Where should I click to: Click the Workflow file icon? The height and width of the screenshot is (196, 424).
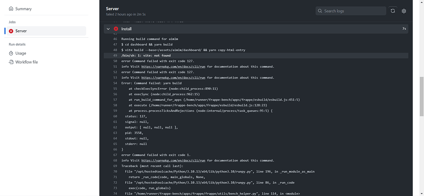11,62
